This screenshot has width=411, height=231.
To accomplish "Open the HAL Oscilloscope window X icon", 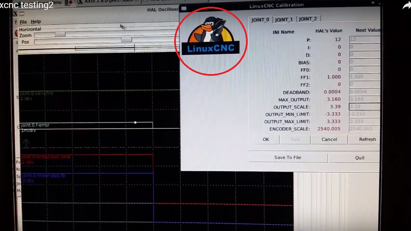I will coord(15,14).
